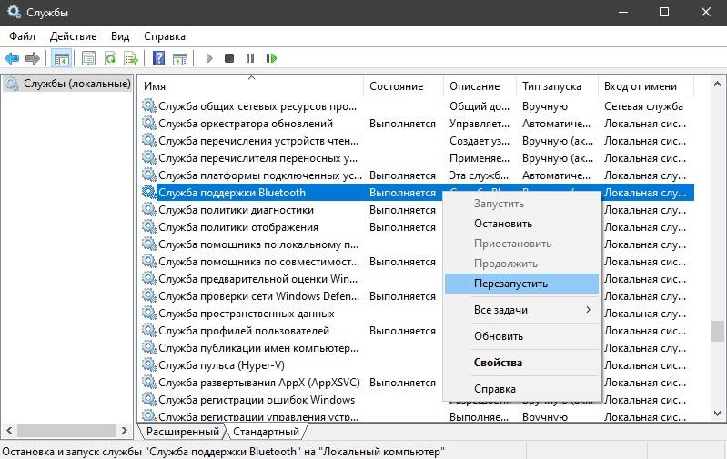Click gear icon of Служба профилей пользователей
727x459 pixels.
tap(149, 330)
